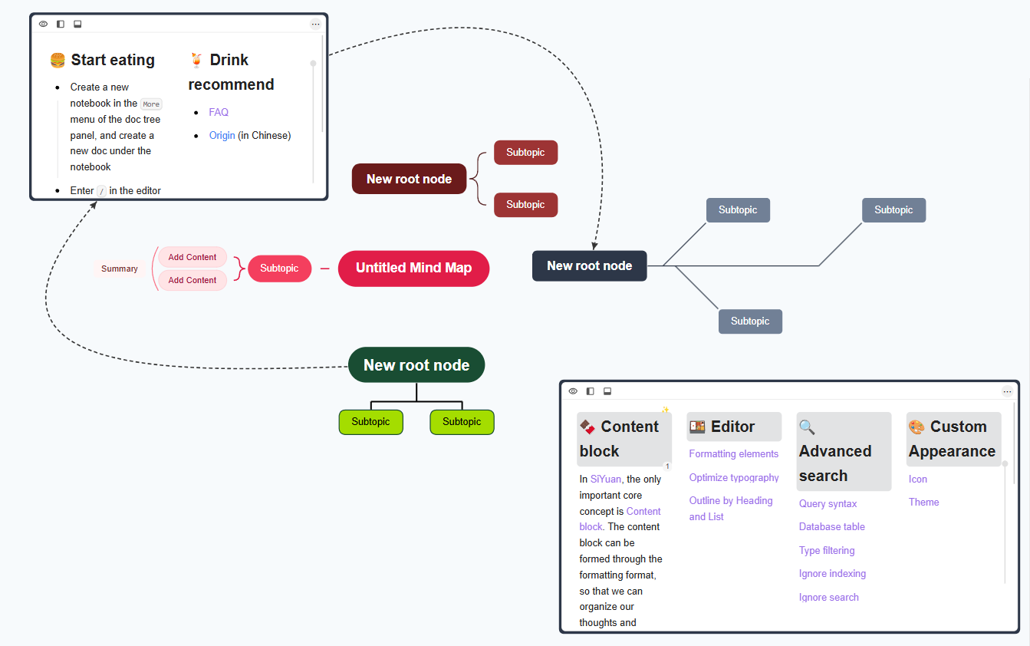The height and width of the screenshot is (646, 1030).
Task: Click the palette emoji beside Custom Appearance
Action: (916, 427)
